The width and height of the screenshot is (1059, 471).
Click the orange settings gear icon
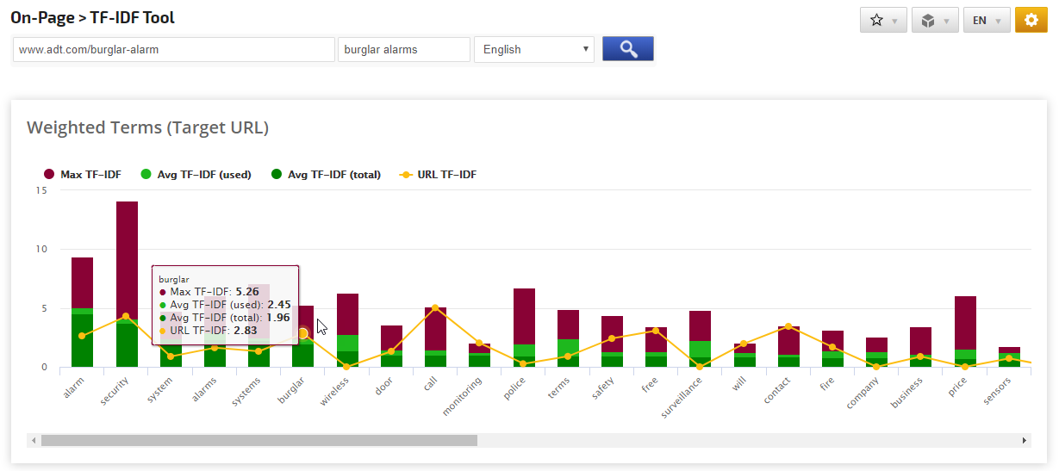(1031, 20)
